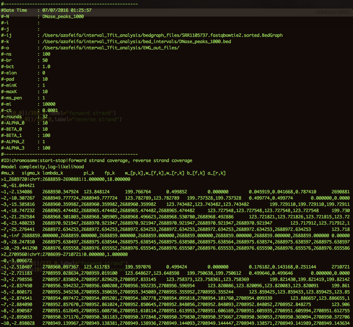Click the value 2688930.347924 in the first record
353x327 pixels.
[60, 192]
